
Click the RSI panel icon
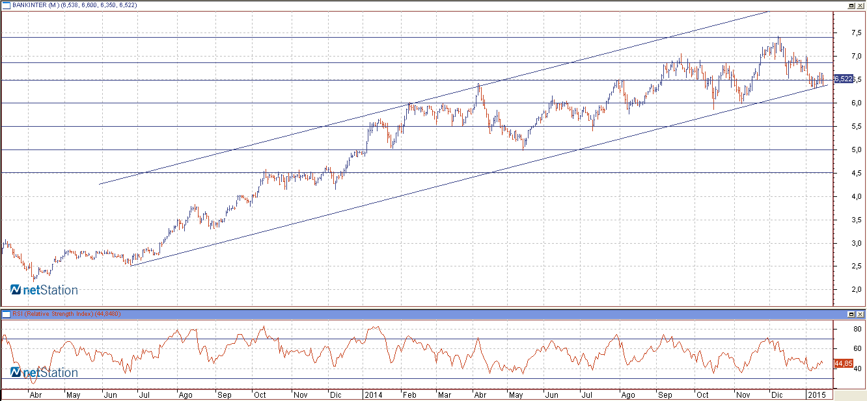pos(6,314)
